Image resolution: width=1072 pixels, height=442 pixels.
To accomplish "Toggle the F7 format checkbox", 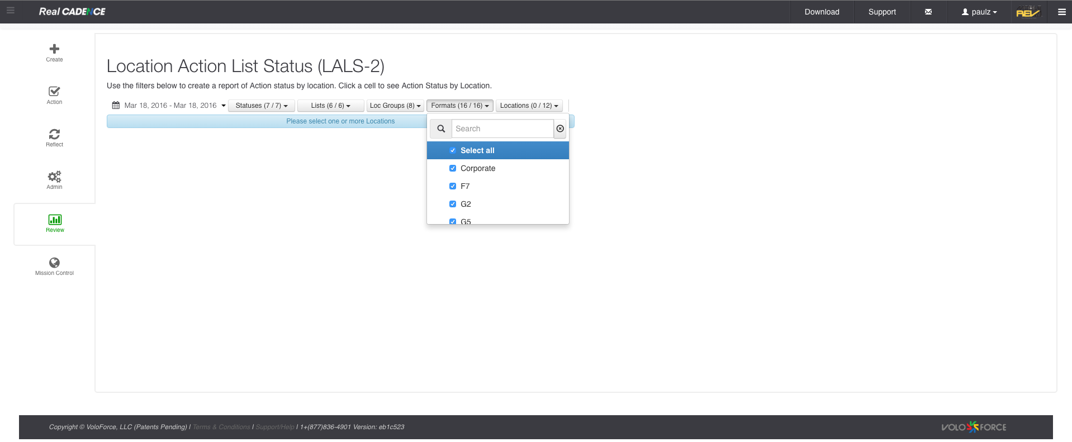I will tap(453, 186).
